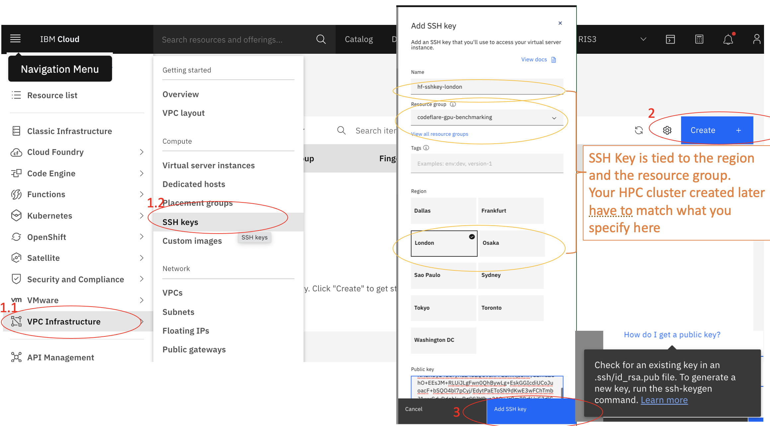The image size is (770, 426).
Task: Expand the Kubernetes submenu chevron
Action: 142,216
